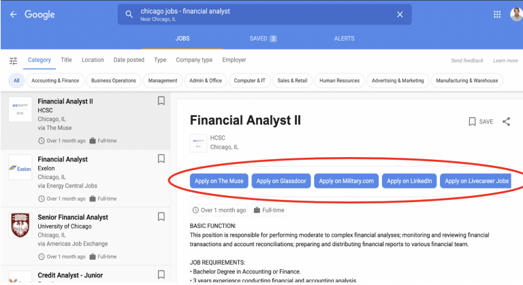Viewport: 523px width, 285px height.
Task: Open the Financial Analyst II HCSC listing
Action: click(85, 120)
